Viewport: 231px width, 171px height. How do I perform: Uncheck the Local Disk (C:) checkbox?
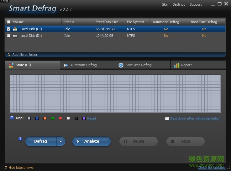click(x=8, y=29)
